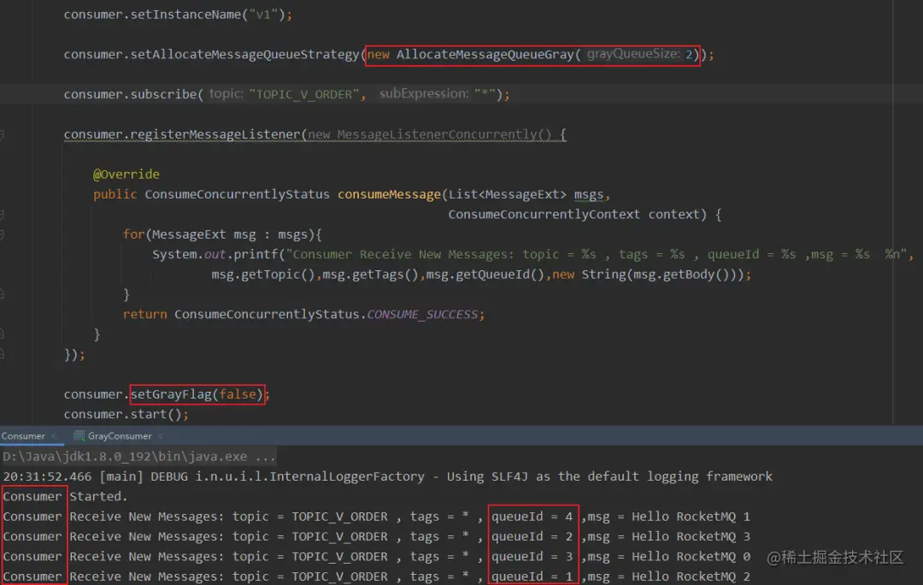Click 'queueId = 4' in console output
Image resolution: width=923 pixels, height=585 pixels.
(532, 517)
